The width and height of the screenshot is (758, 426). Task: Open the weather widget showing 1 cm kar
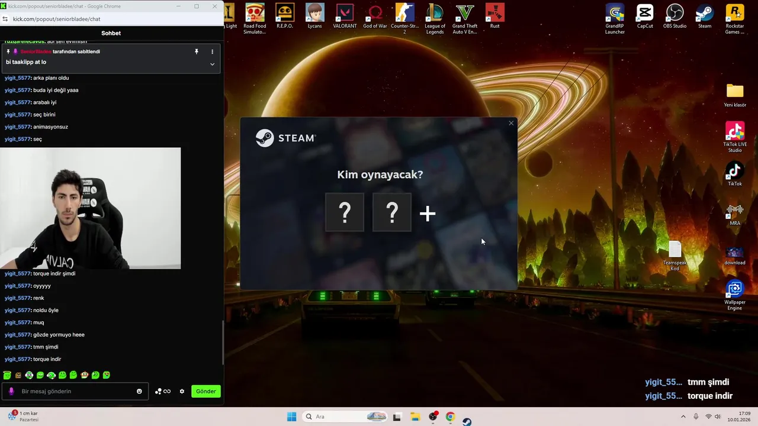coord(23,416)
